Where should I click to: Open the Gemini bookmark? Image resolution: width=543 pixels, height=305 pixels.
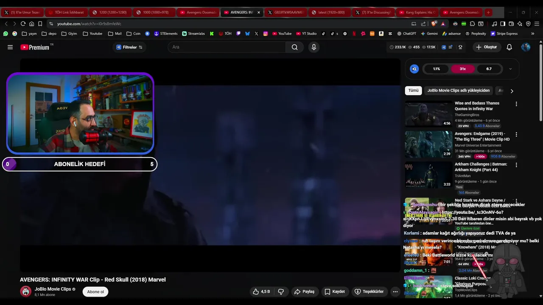click(429, 33)
